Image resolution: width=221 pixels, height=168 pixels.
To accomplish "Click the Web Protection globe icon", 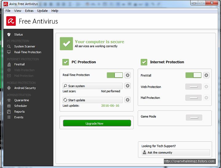I will click(9, 70).
